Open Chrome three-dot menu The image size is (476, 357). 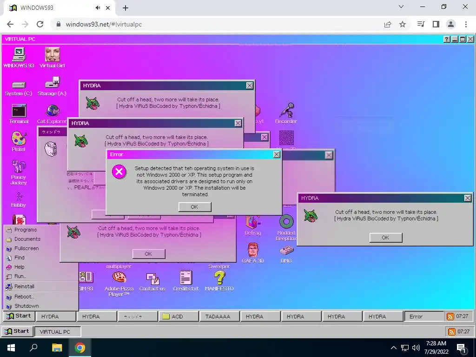coord(466,24)
